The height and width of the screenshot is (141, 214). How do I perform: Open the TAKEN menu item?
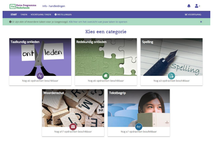coord(24,14)
